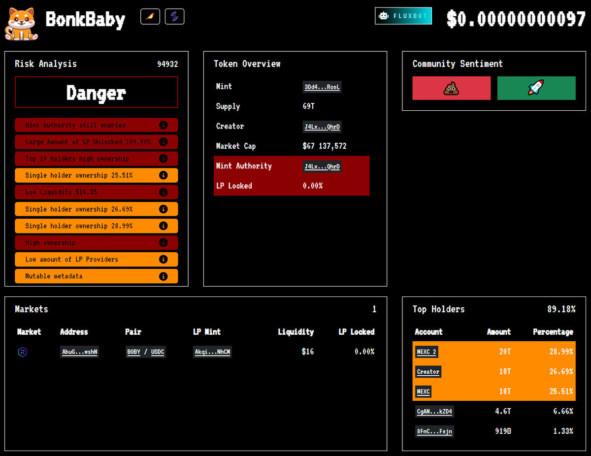Click the orange Birdeye bird icon in the header
Image resolution: width=591 pixels, height=456 pixels.
[x=150, y=16]
